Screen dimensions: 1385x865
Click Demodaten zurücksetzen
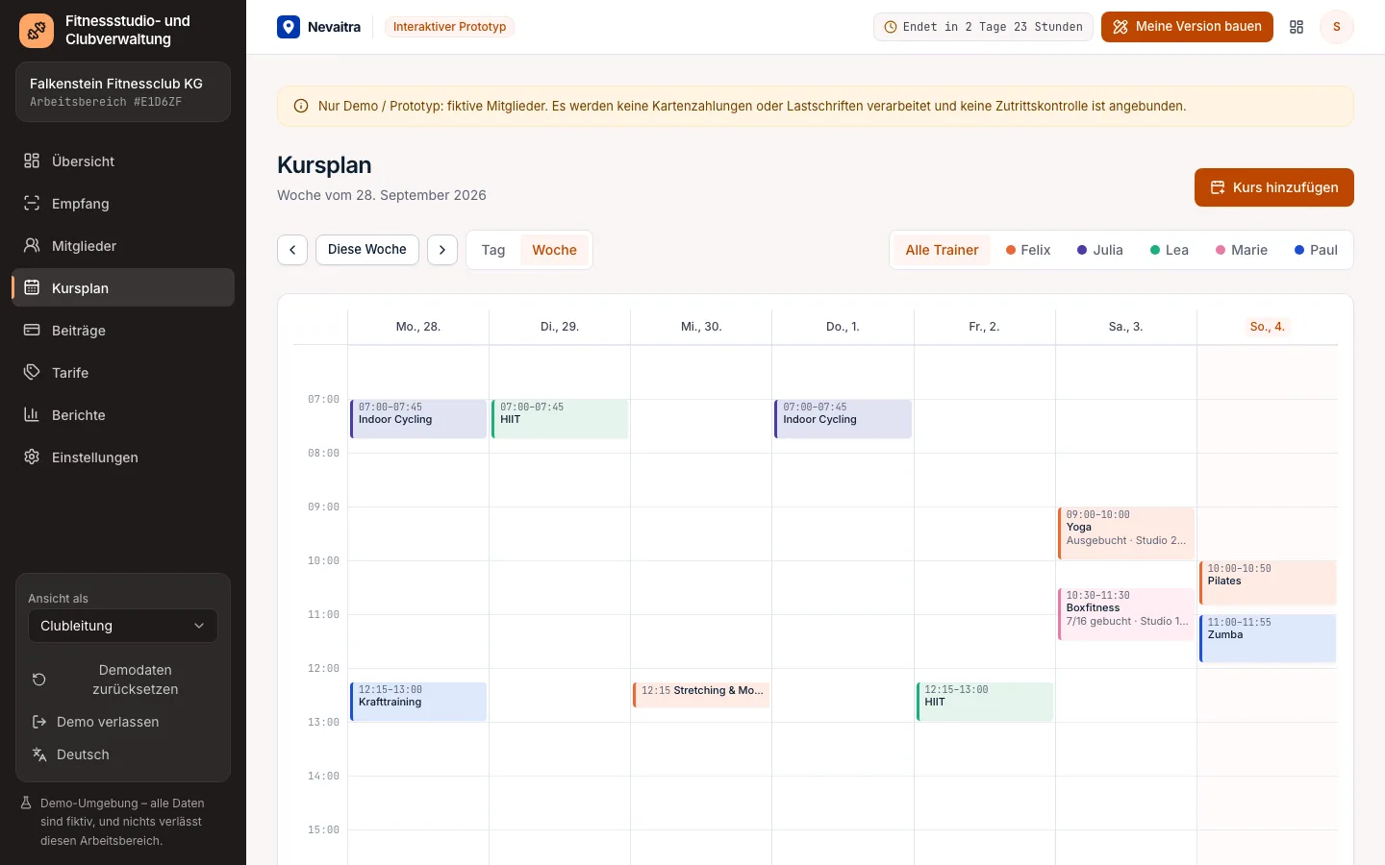[x=123, y=680]
